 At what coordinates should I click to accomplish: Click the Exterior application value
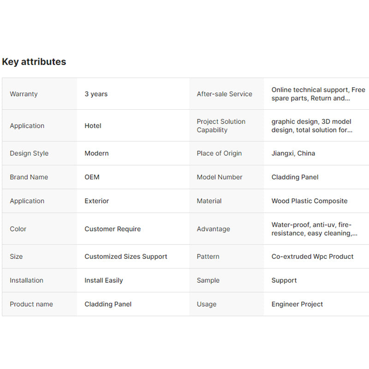[97, 201]
